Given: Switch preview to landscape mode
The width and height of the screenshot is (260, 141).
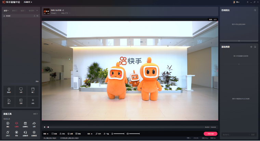Looking at the screenshot, I should (x=210, y=20).
